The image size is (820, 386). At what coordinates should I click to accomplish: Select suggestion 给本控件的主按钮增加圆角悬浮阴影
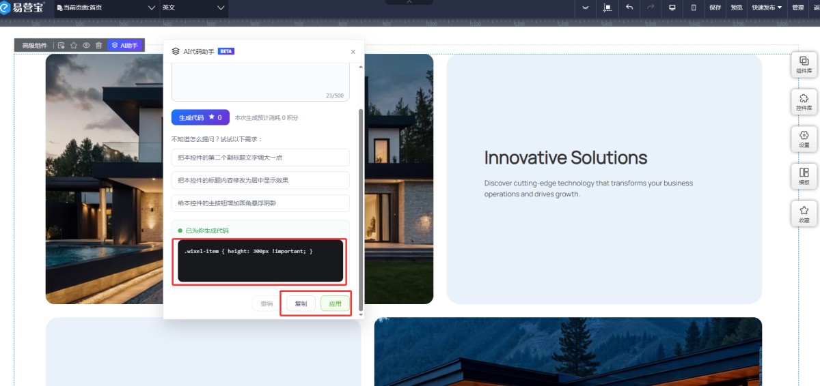(x=260, y=203)
